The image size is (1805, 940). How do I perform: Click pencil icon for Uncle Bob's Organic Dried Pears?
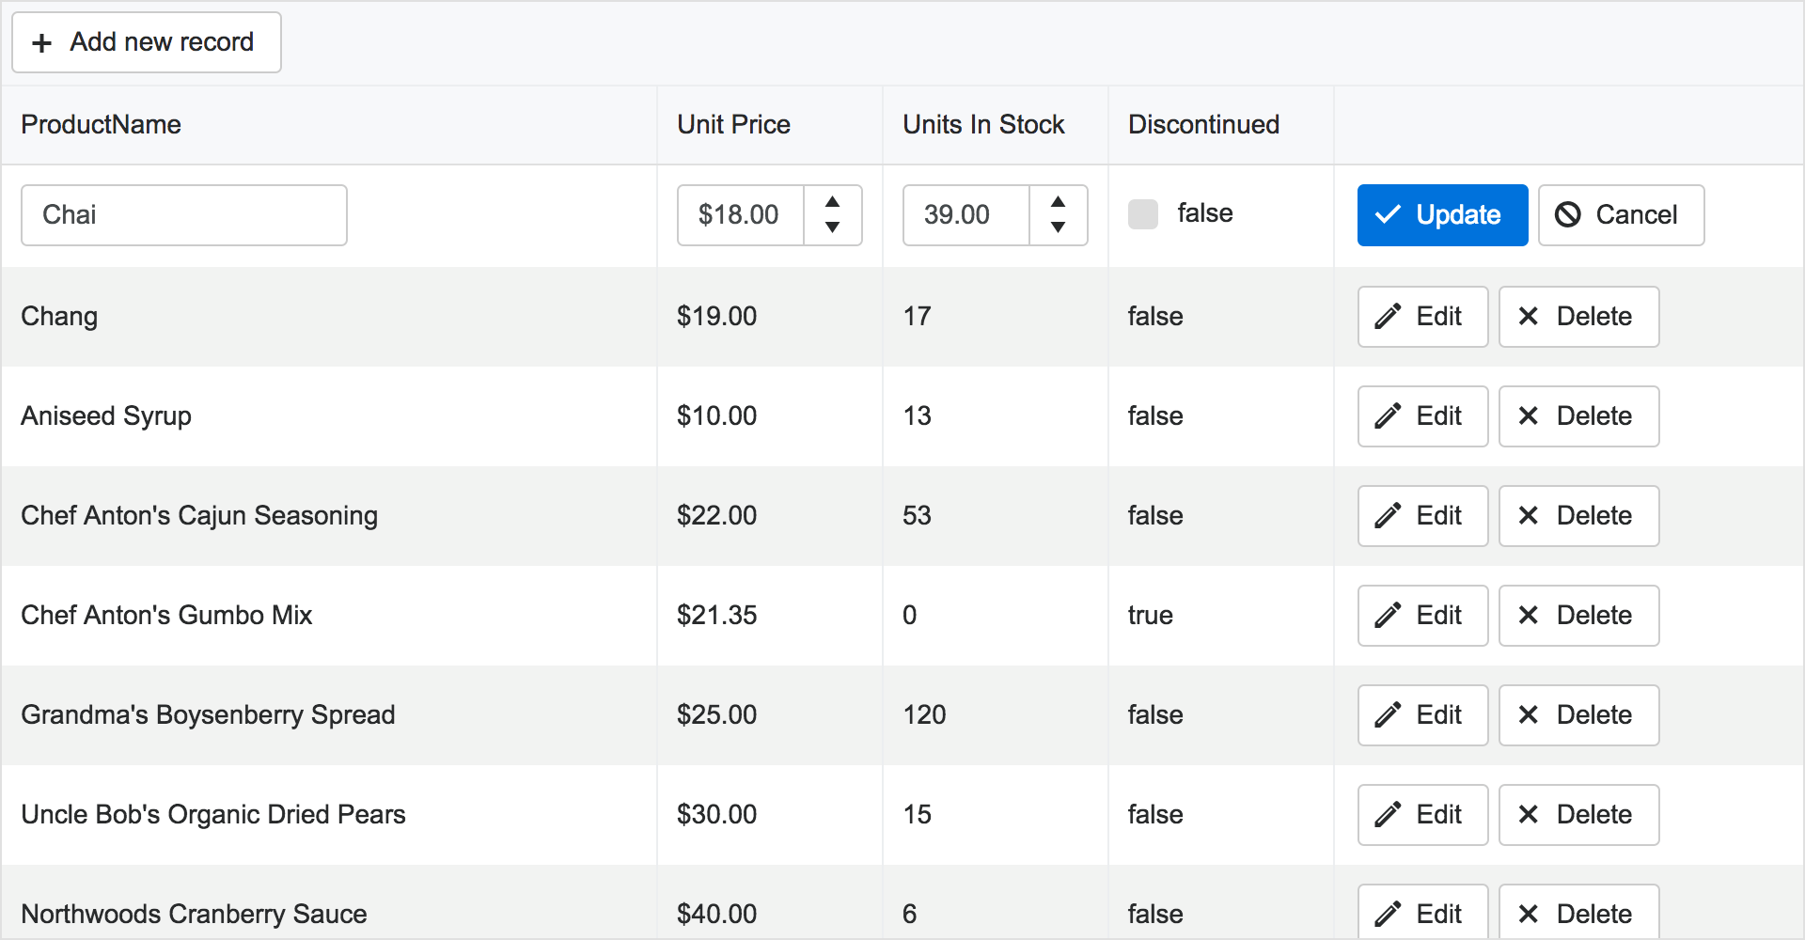pos(1388,815)
